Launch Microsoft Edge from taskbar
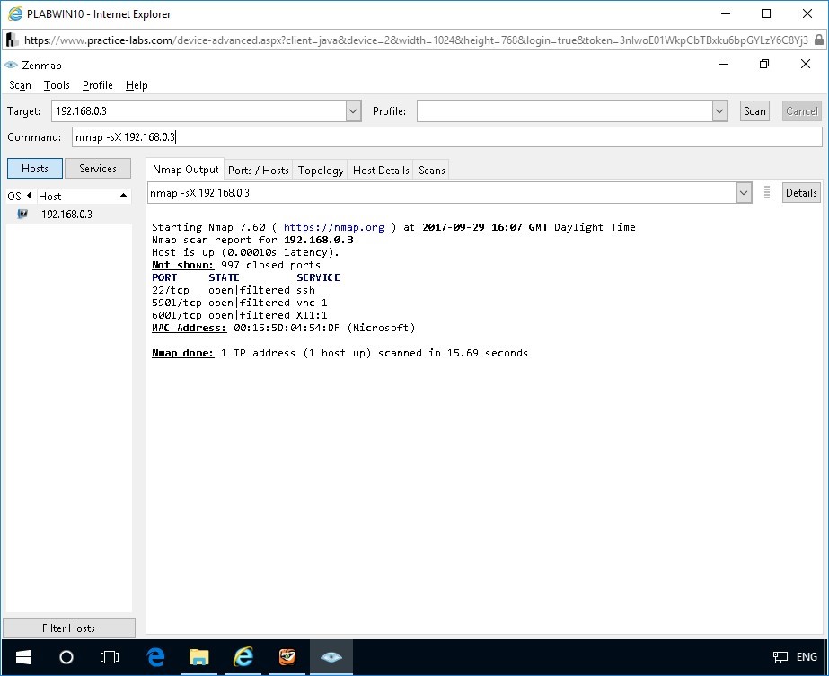Screen dimensions: 829x676 point(155,657)
